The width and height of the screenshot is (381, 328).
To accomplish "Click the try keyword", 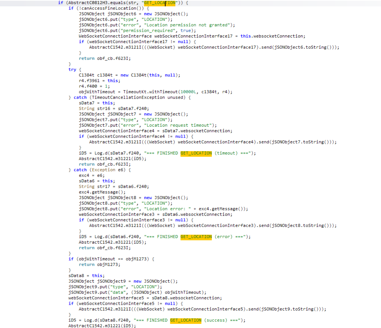I will click(72, 70).
